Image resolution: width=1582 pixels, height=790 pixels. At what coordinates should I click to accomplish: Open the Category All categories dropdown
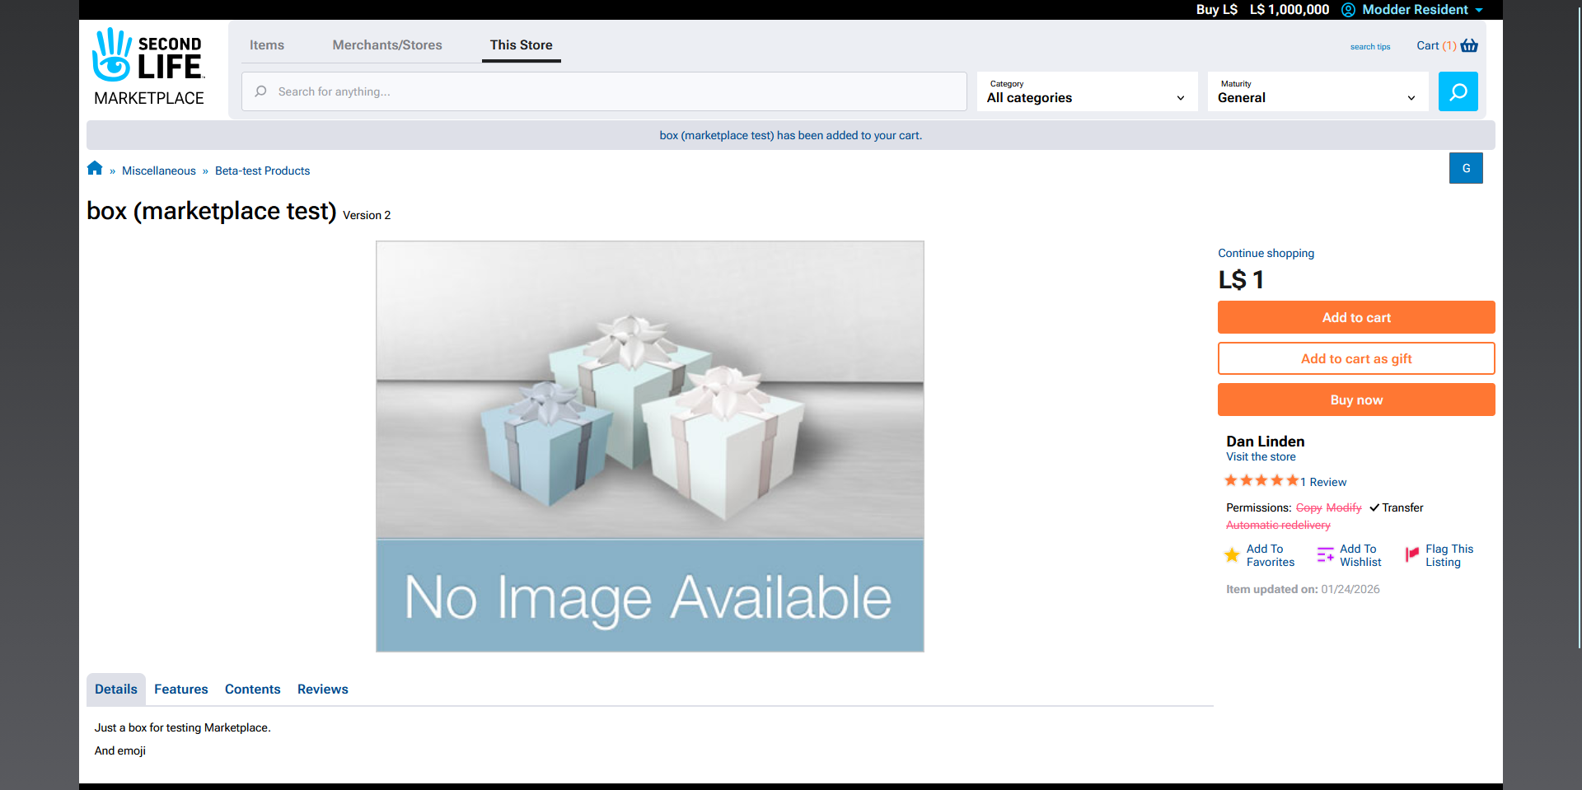click(x=1087, y=91)
